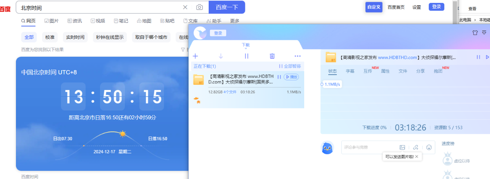Viewport: 490px width, 179px height.
Task: Expand the 更多 search categories menu
Action: coord(235,21)
